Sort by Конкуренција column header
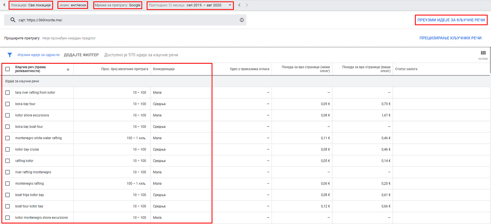Screen dimensions: 491x224 click(164, 69)
